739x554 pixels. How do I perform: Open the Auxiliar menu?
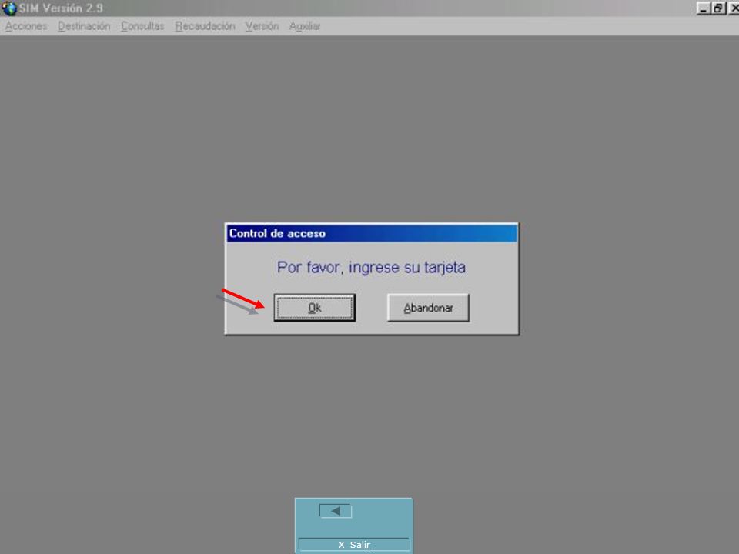pyautogui.click(x=305, y=26)
